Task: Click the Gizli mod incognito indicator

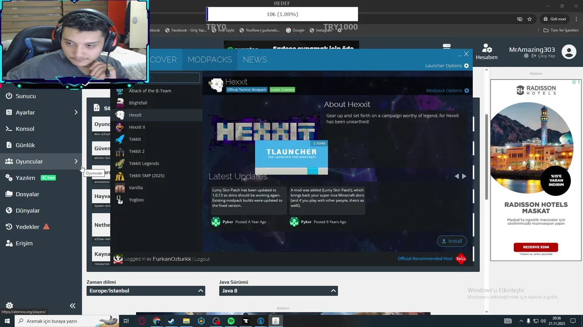Action: point(554,19)
